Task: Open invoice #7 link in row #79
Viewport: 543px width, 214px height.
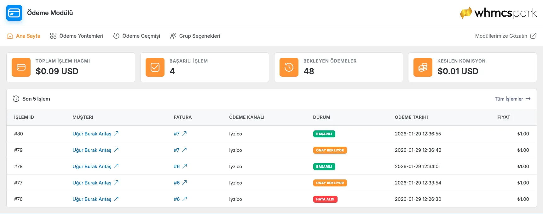Action: tap(176, 150)
